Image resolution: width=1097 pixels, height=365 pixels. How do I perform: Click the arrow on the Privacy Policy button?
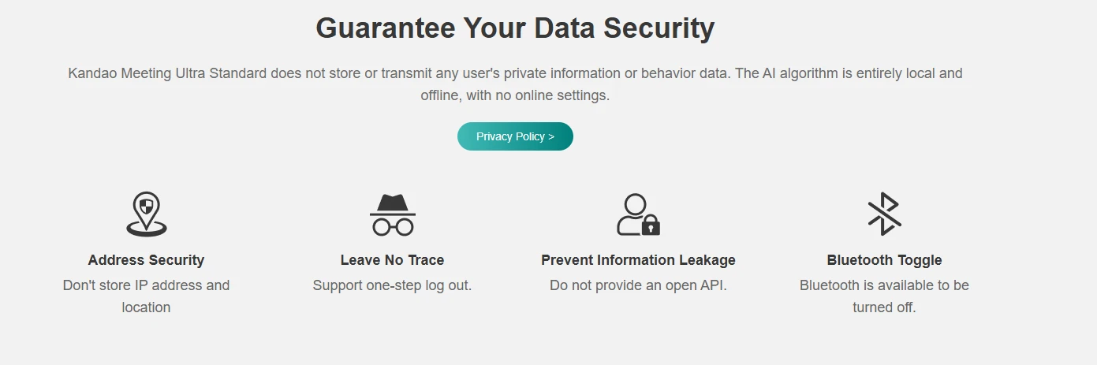click(550, 136)
